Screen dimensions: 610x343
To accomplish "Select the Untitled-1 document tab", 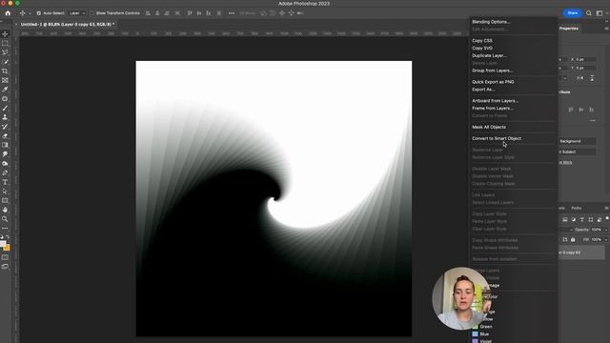I will [68, 24].
